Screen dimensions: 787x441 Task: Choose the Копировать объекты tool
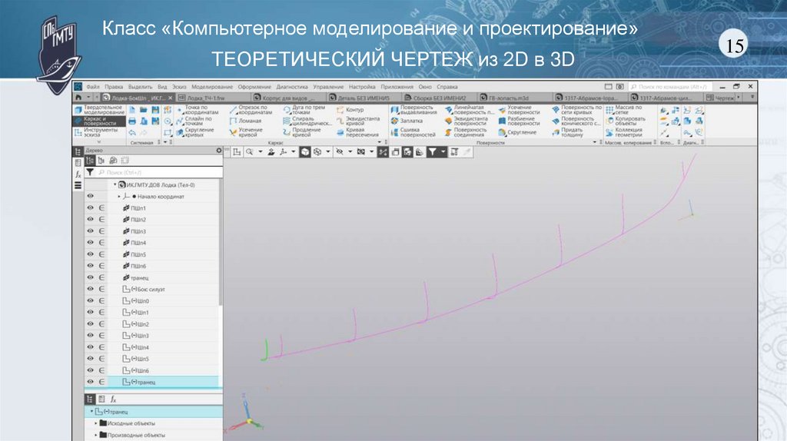tap(625, 121)
